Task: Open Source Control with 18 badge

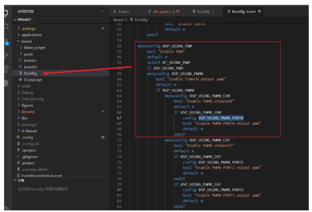Action: tap(5, 41)
